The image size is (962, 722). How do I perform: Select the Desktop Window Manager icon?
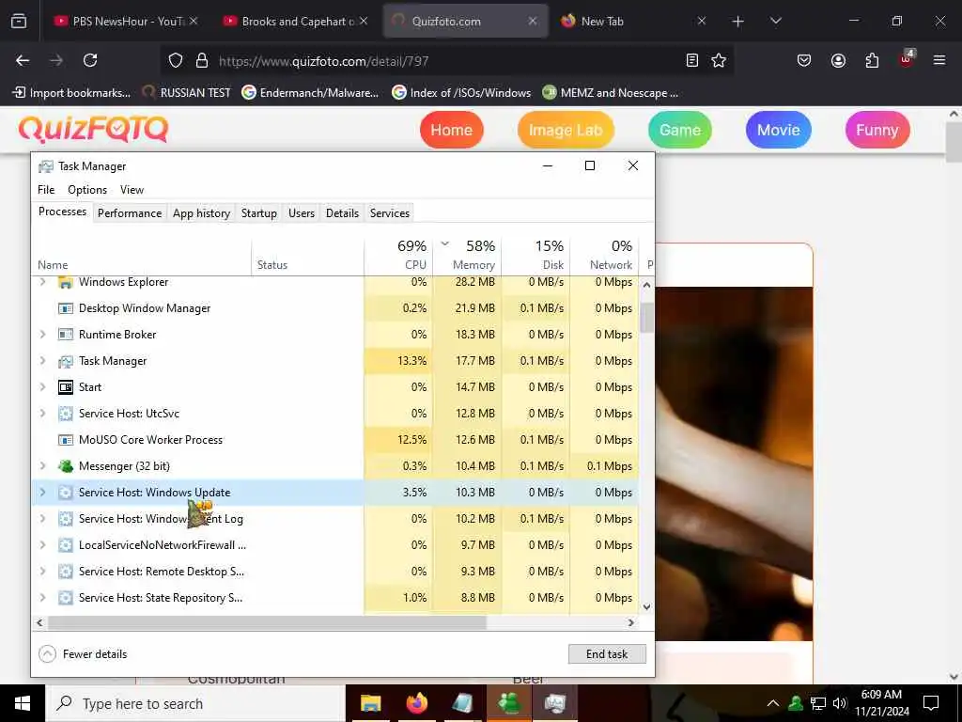66,308
